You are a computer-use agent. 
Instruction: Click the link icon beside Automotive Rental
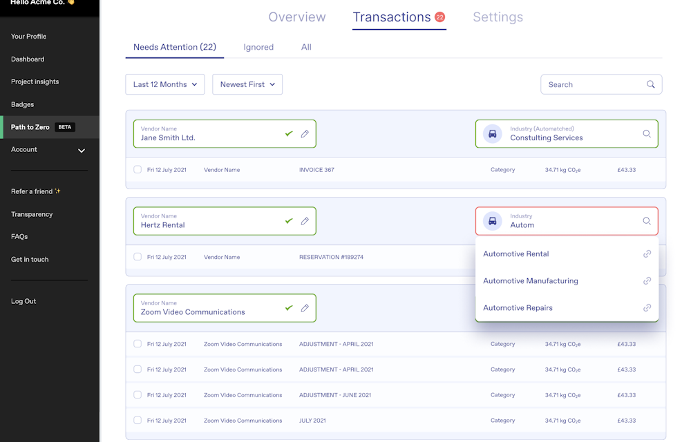click(x=647, y=254)
